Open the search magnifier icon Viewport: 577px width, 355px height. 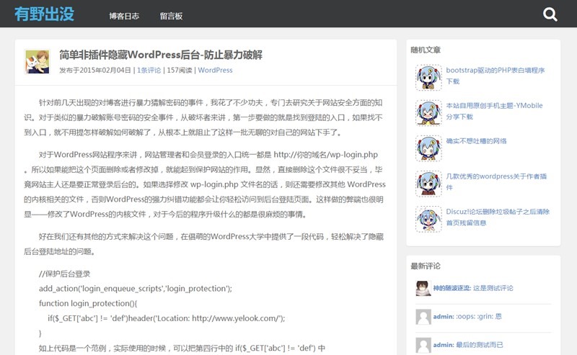coord(550,14)
